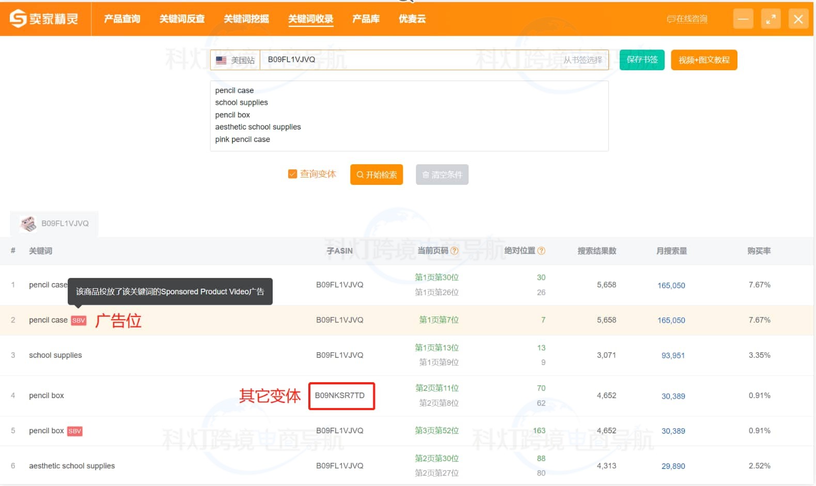Click the 保存书签 button
816x486 pixels.
642,60
